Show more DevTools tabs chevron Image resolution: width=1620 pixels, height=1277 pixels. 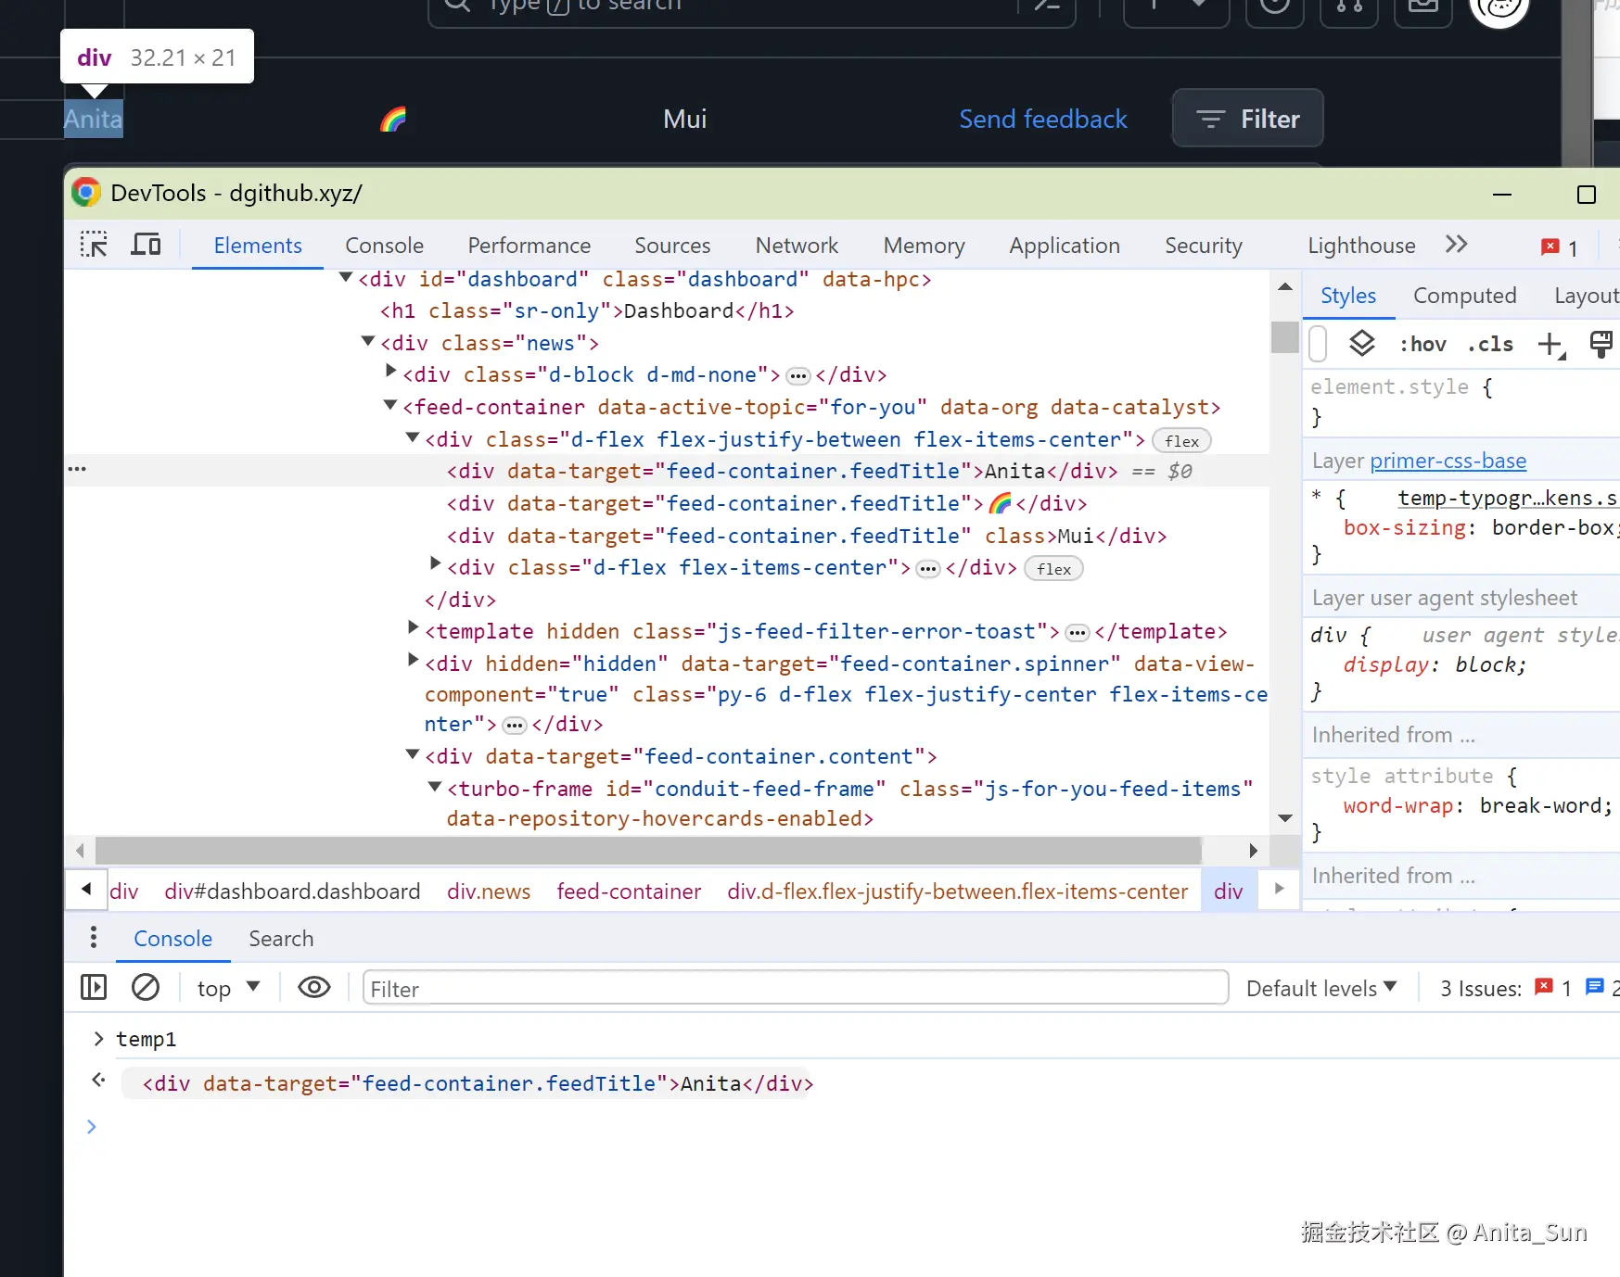1456,245
